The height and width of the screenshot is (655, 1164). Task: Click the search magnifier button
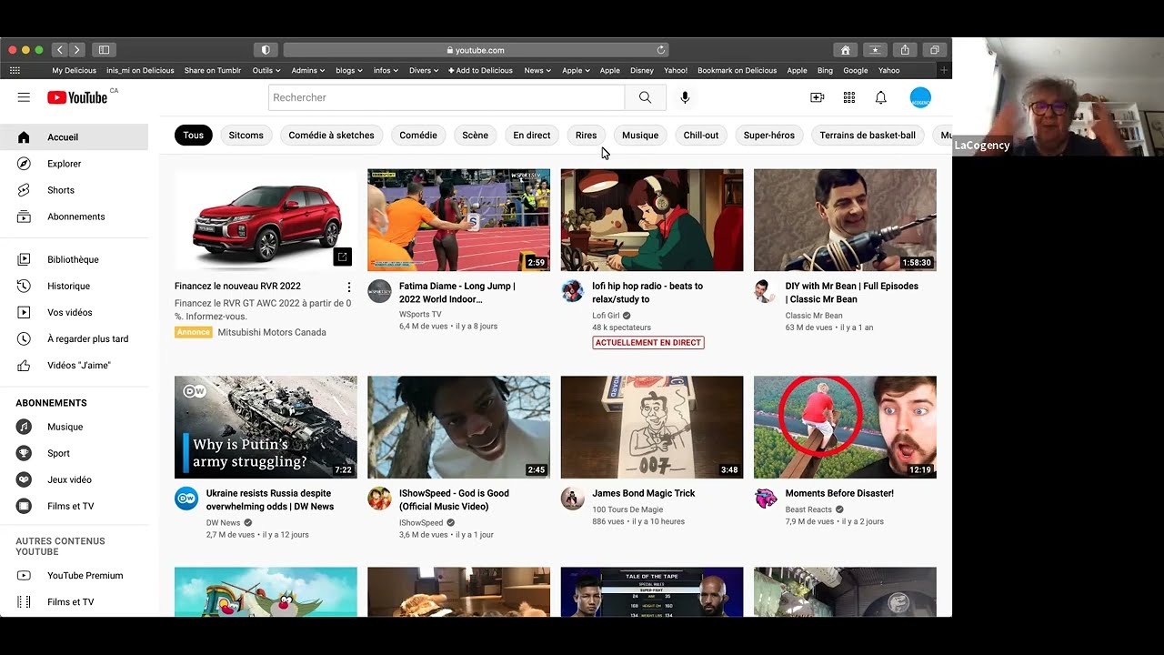click(645, 97)
